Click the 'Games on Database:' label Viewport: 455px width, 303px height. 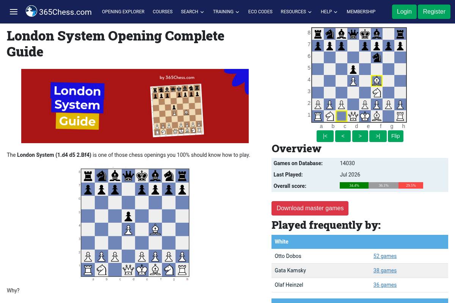pyautogui.click(x=298, y=163)
